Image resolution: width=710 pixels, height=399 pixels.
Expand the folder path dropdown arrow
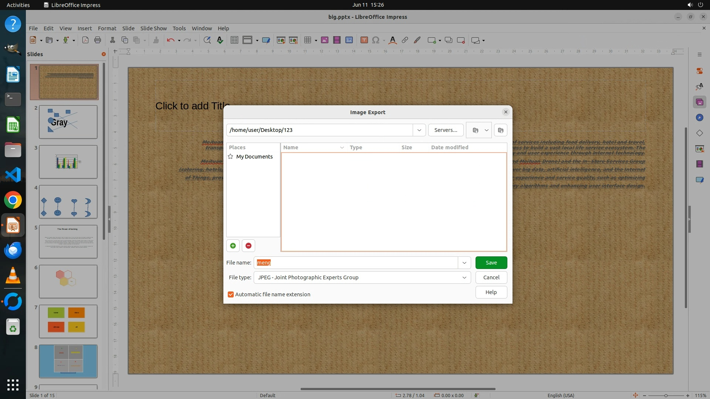coord(419,130)
